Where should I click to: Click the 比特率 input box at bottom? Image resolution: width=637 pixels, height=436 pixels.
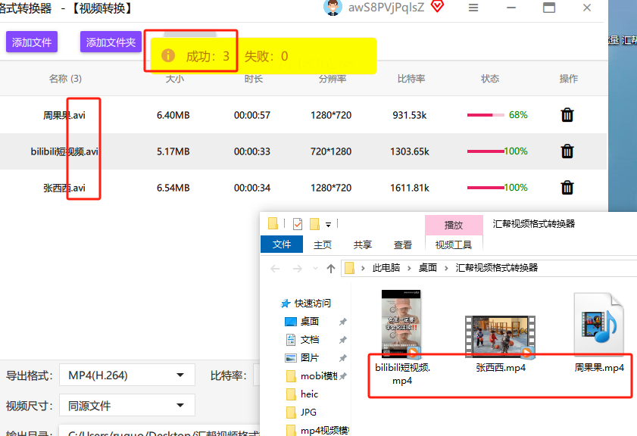(x=257, y=375)
